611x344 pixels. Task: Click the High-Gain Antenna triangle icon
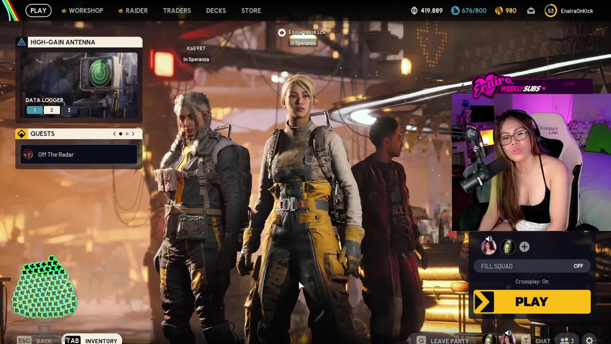[21, 42]
